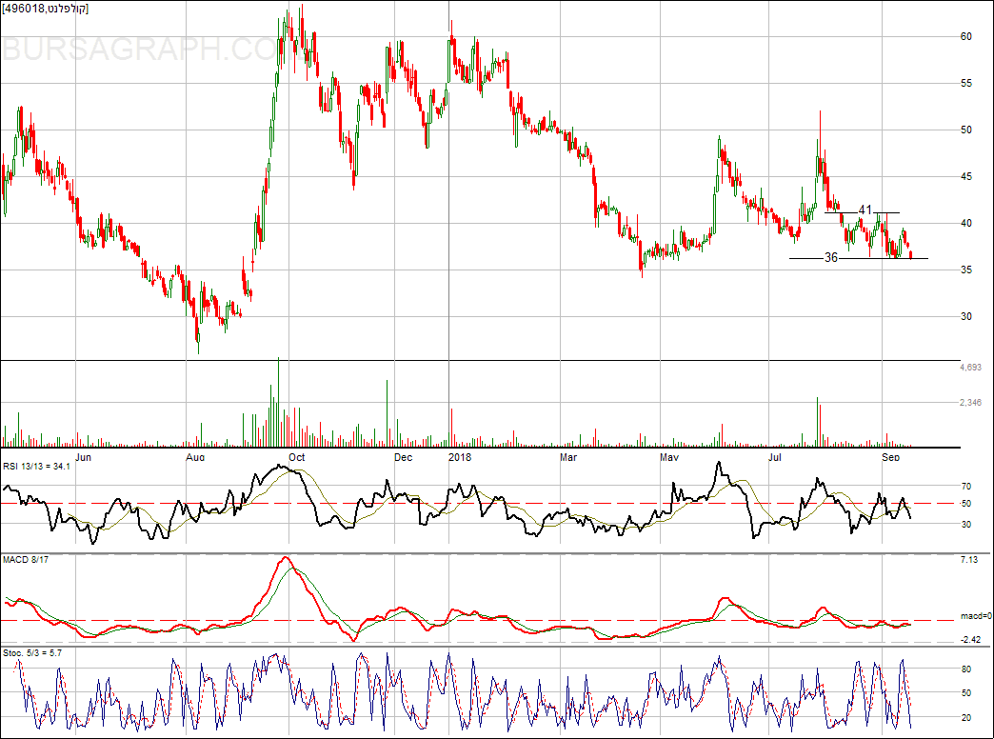Select the Jun month label on time axis

pos(84,457)
